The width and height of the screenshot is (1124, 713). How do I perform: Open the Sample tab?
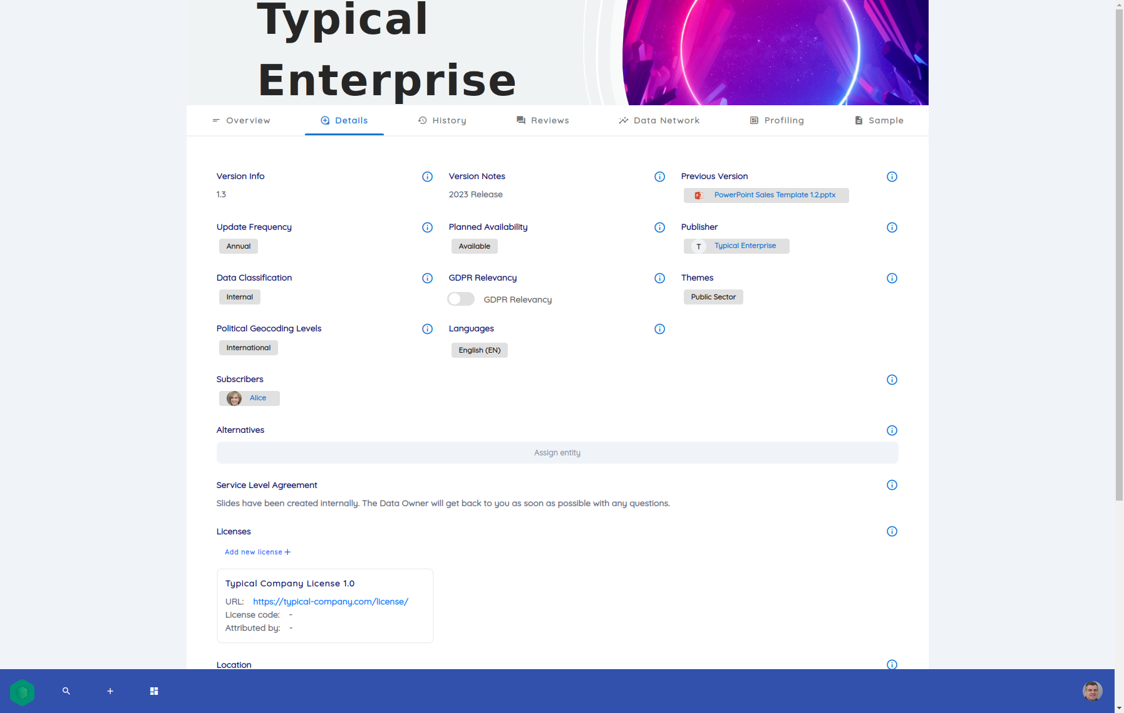[879, 120]
